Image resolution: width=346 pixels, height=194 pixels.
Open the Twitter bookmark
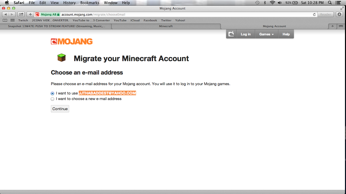[166, 20]
